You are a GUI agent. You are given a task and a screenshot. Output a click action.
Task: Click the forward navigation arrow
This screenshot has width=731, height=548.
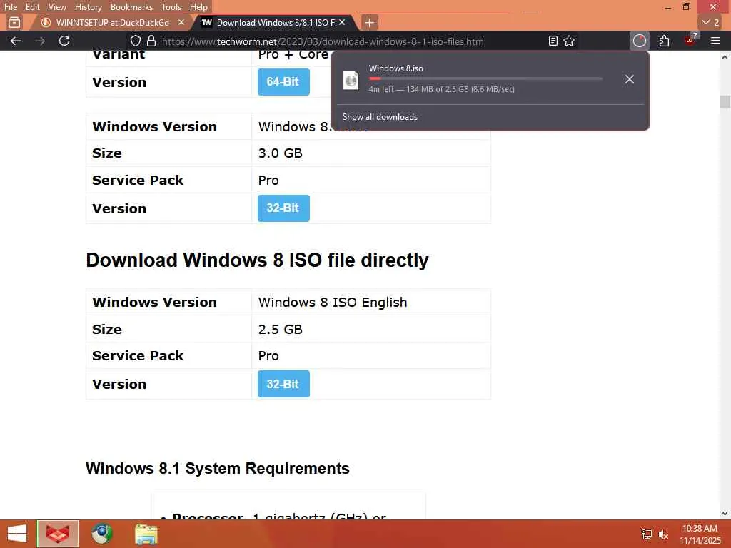pos(40,41)
